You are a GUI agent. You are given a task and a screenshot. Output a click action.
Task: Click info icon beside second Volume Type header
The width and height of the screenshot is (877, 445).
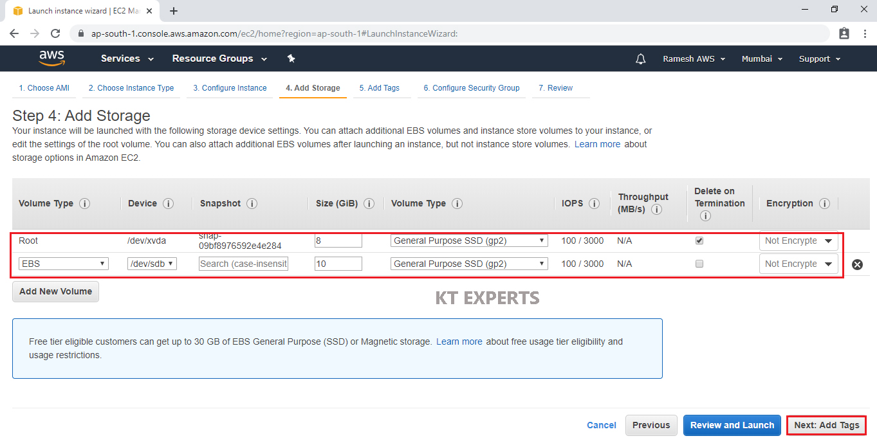[457, 203]
